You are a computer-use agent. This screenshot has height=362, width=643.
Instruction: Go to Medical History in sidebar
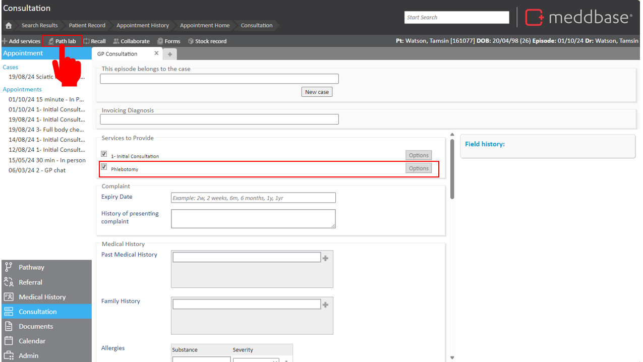click(42, 297)
